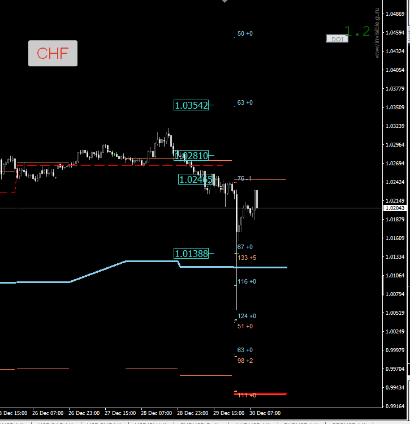Screen dimensions: 410x424
Task: Click the '30 Dec 07:00' time label
Action: click(265, 413)
